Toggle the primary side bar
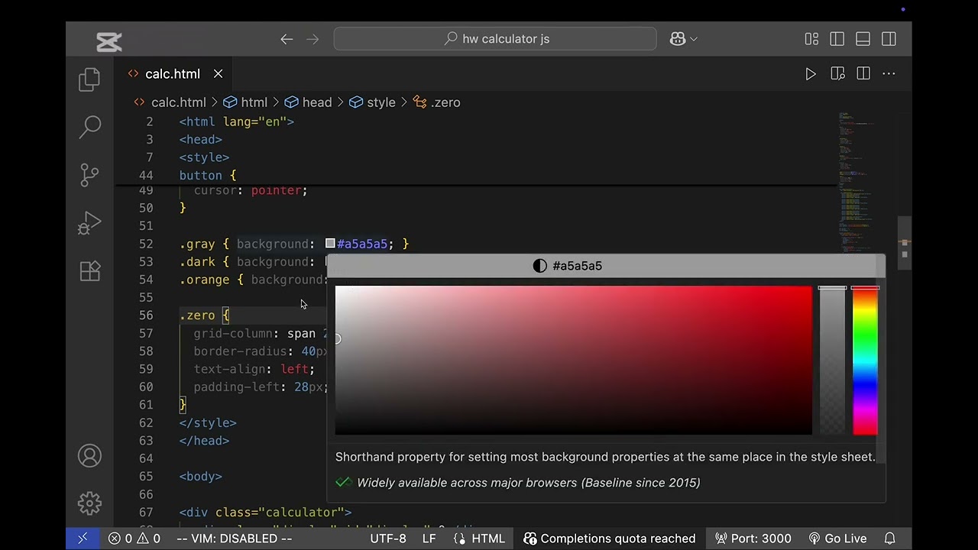Image resolution: width=978 pixels, height=550 pixels. pyautogui.click(x=837, y=39)
